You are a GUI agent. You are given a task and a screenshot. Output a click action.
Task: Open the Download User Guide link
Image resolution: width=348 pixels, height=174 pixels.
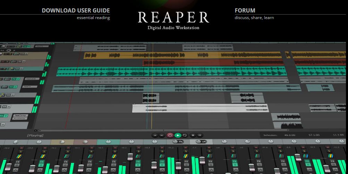coord(76,10)
